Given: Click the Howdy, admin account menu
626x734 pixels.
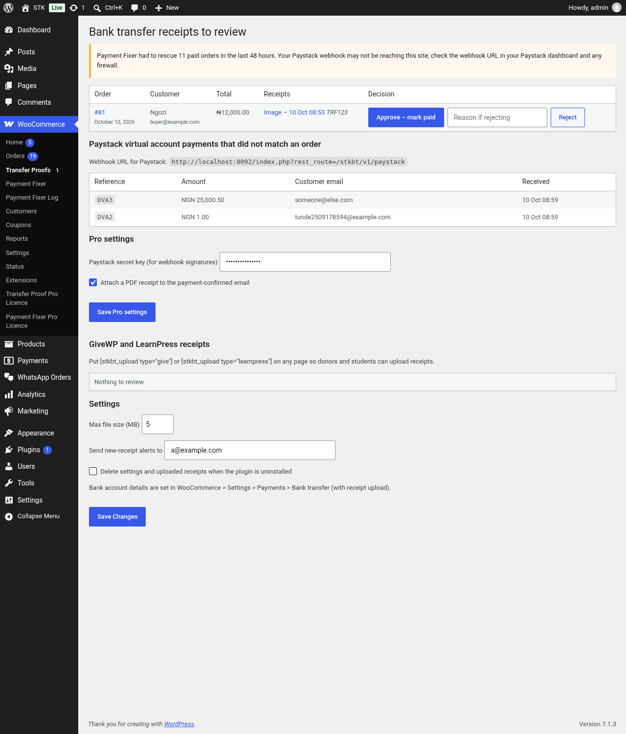Looking at the screenshot, I should (594, 8).
